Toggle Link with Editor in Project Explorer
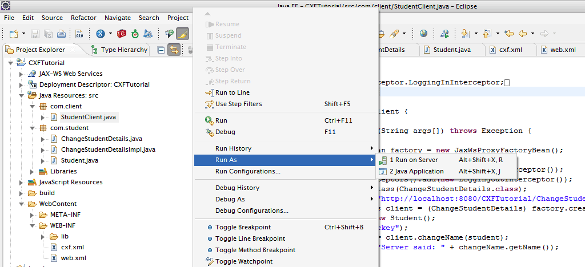This screenshot has height=267, width=585. point(174,50)
